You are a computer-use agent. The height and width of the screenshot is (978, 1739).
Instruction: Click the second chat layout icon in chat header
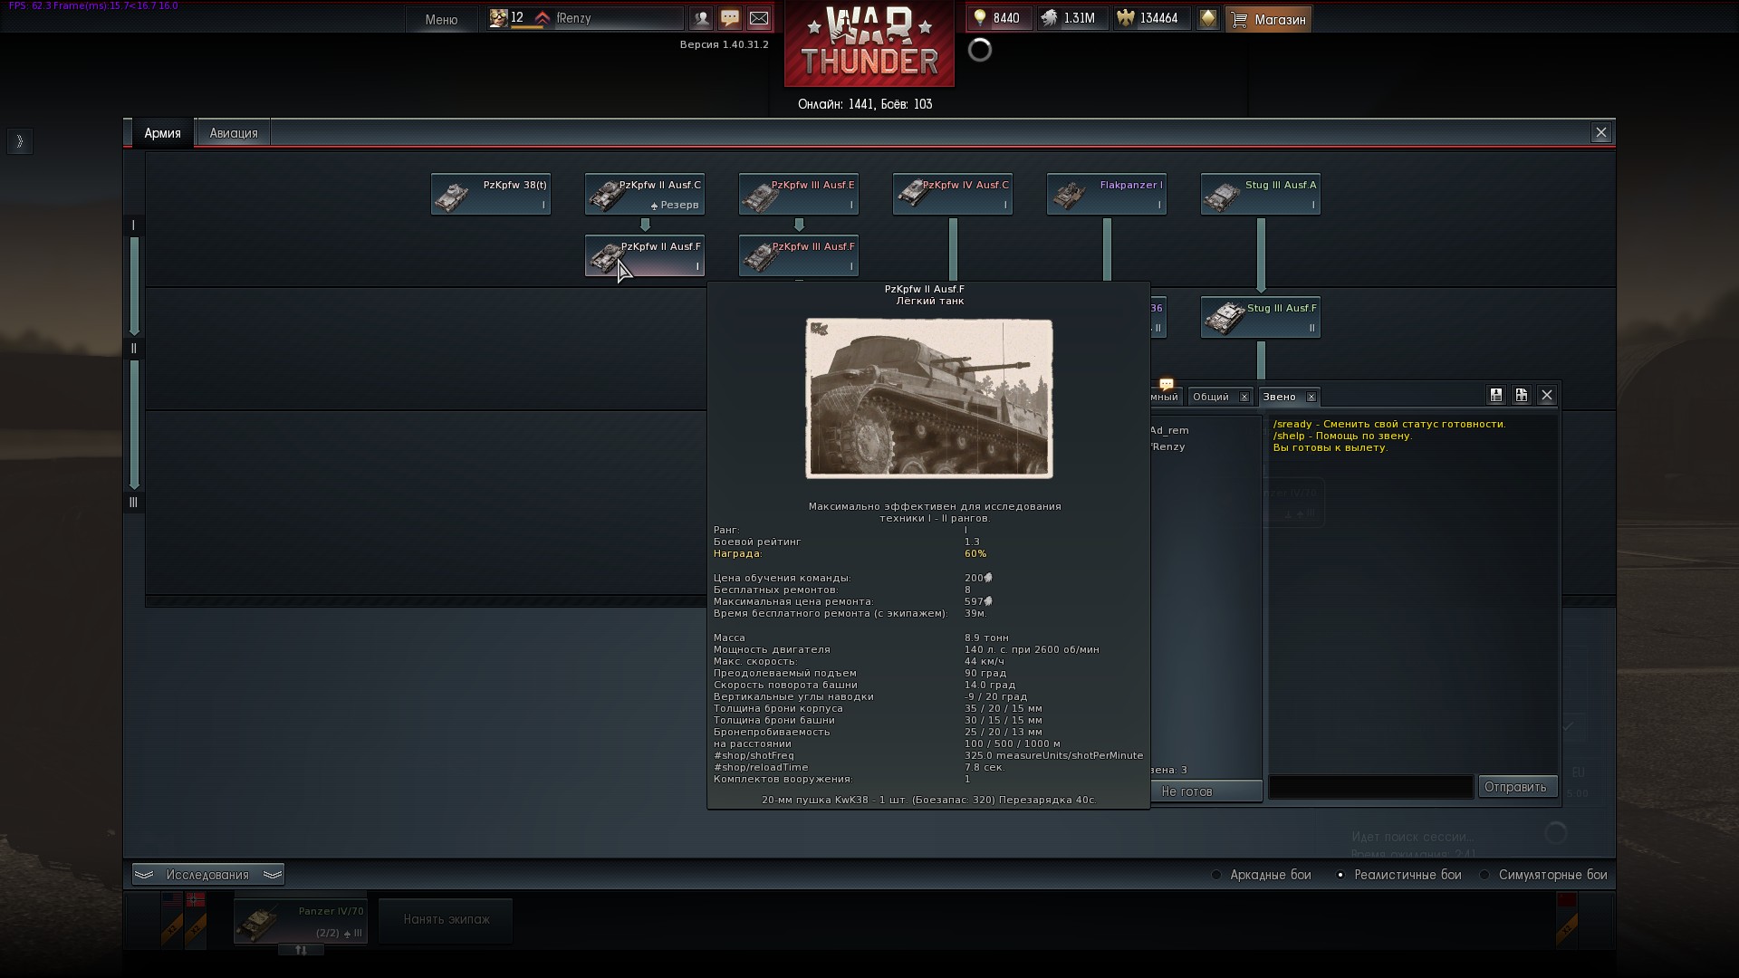(x=1522, y=395)
